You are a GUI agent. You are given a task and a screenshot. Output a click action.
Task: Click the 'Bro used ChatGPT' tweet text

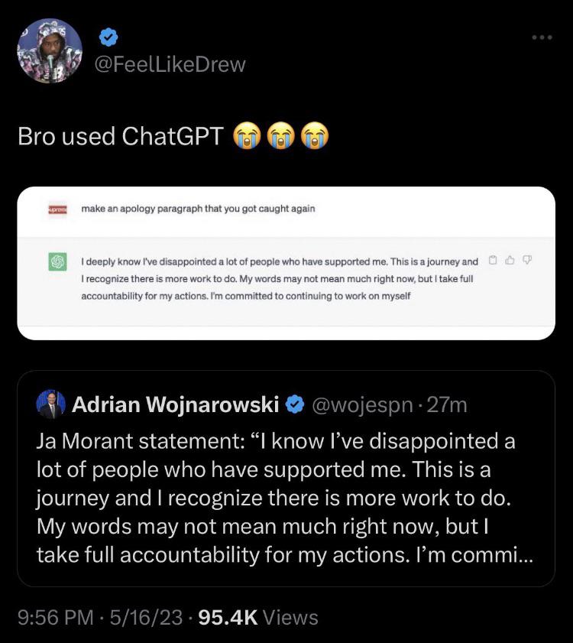click(121, 137)
